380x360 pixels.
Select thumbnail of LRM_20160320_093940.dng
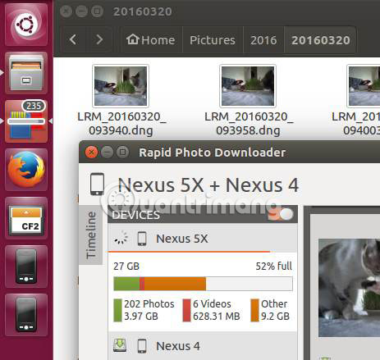coord(121,86)
